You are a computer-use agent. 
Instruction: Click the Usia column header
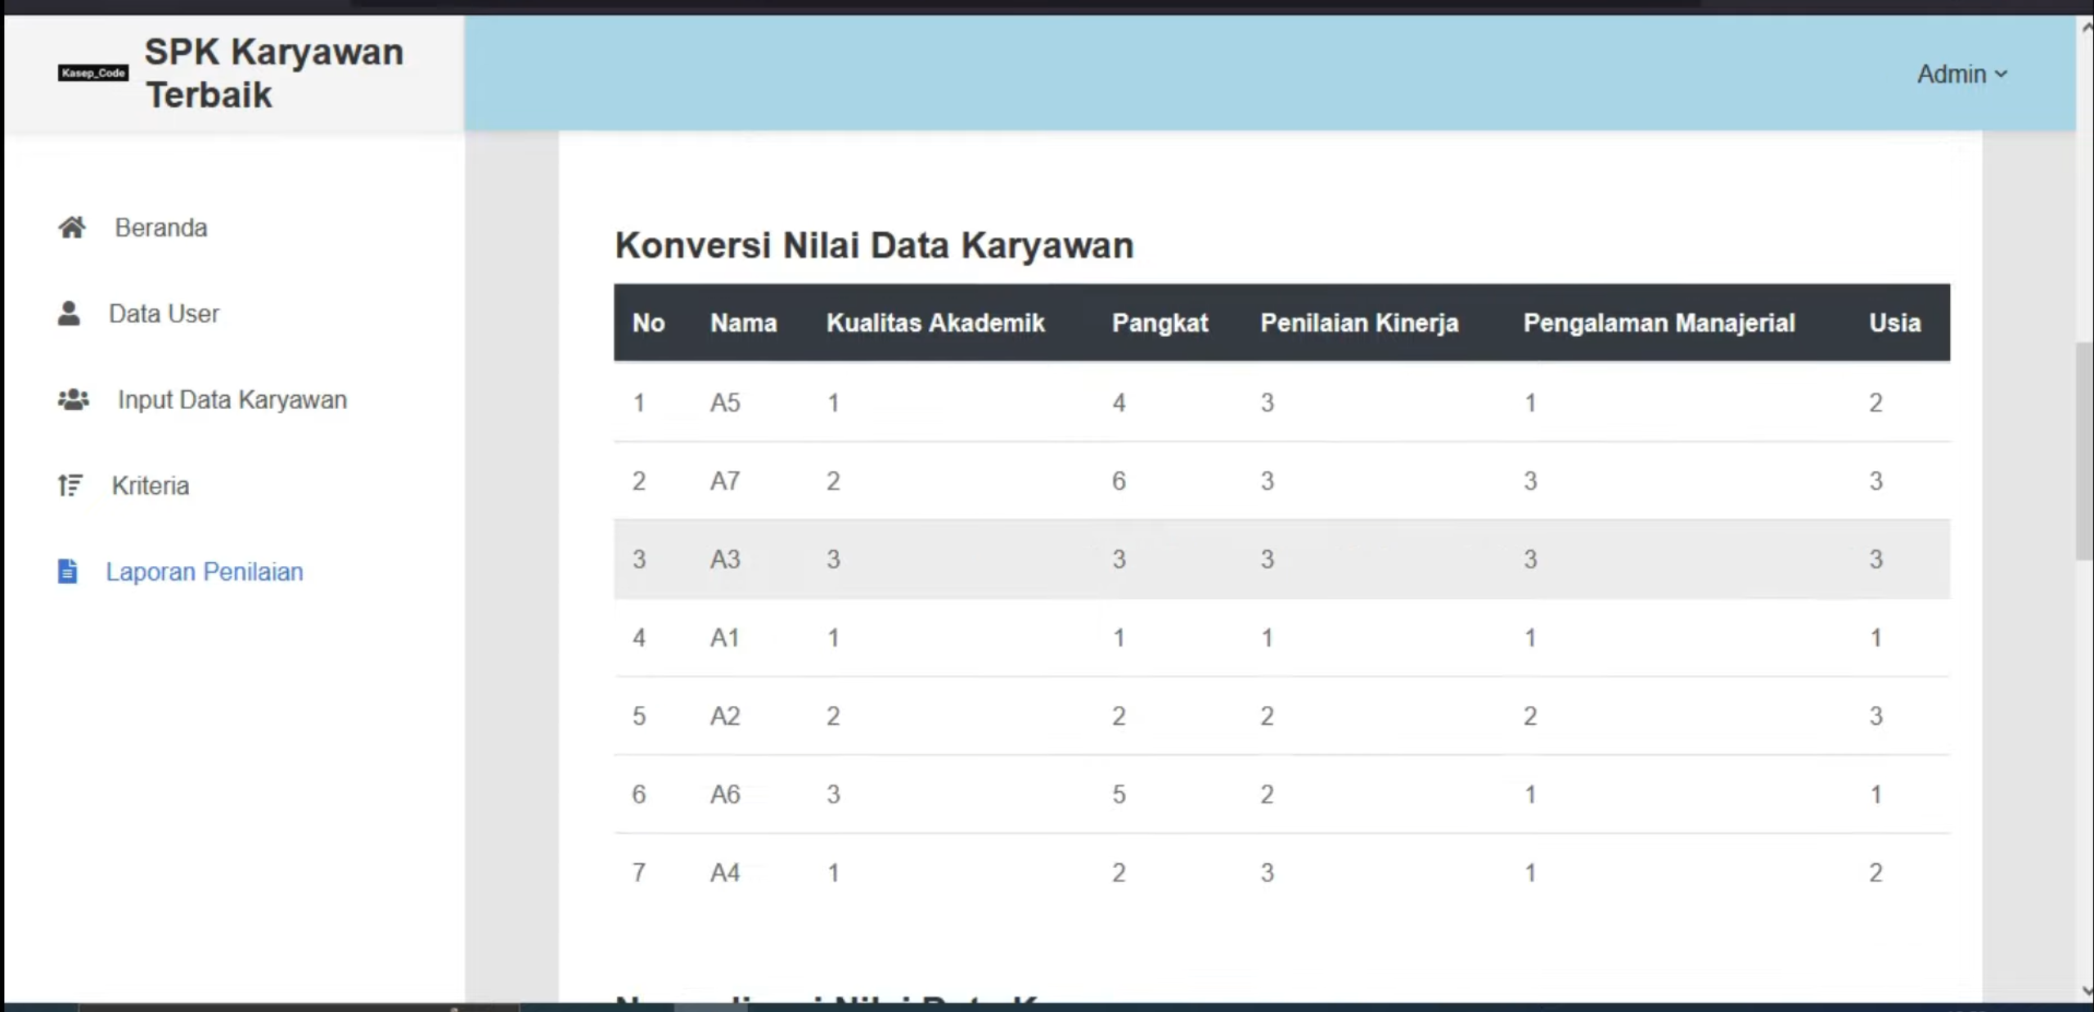point(1894,322)
